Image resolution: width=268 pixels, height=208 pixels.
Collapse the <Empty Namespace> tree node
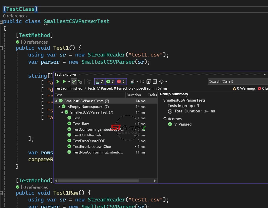59,107
